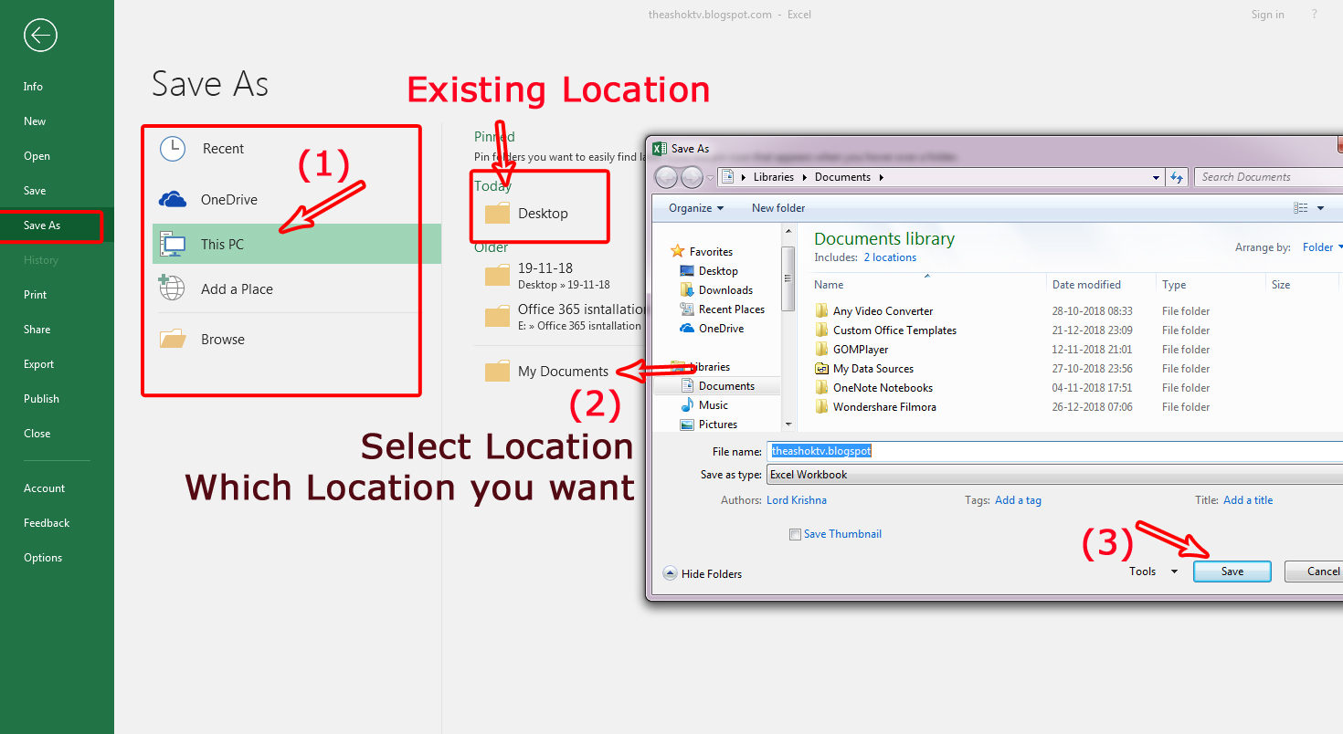Screen dimensions: 1343x734
Task: Click arrow after Documents in address bar
Action: point(881,177)
